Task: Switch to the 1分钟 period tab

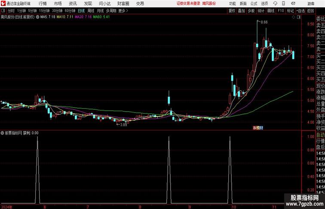Action: [x=21, y=11]
